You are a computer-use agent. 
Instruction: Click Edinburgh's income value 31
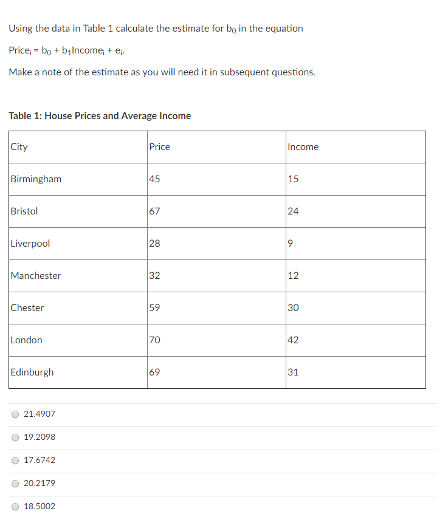[292, 372]
